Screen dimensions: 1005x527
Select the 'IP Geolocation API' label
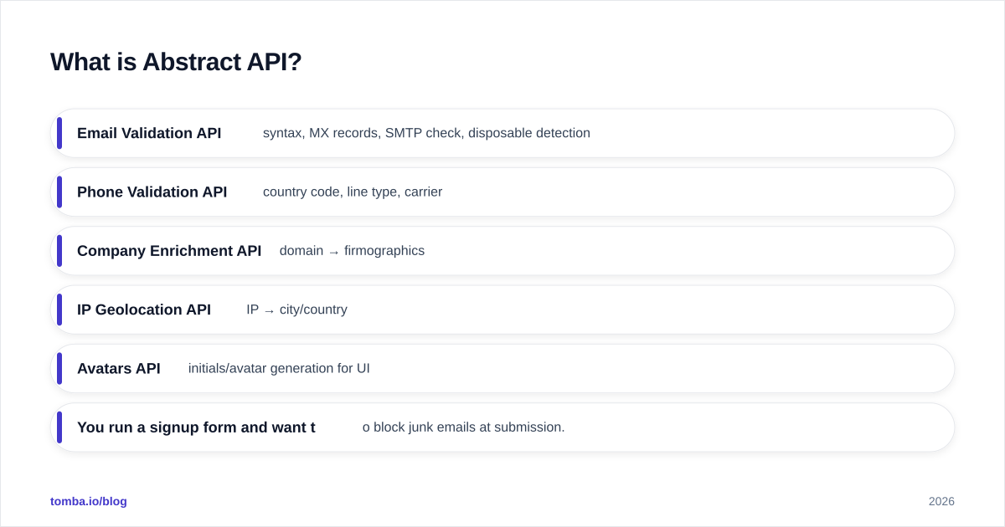coord(144,310)
